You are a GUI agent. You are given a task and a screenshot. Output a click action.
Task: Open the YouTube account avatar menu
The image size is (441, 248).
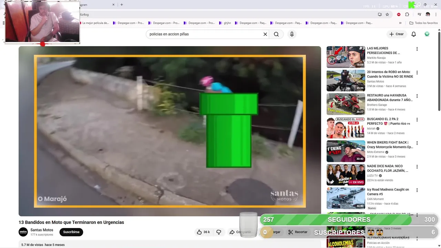pyautogui.click(x=427, y=34)
